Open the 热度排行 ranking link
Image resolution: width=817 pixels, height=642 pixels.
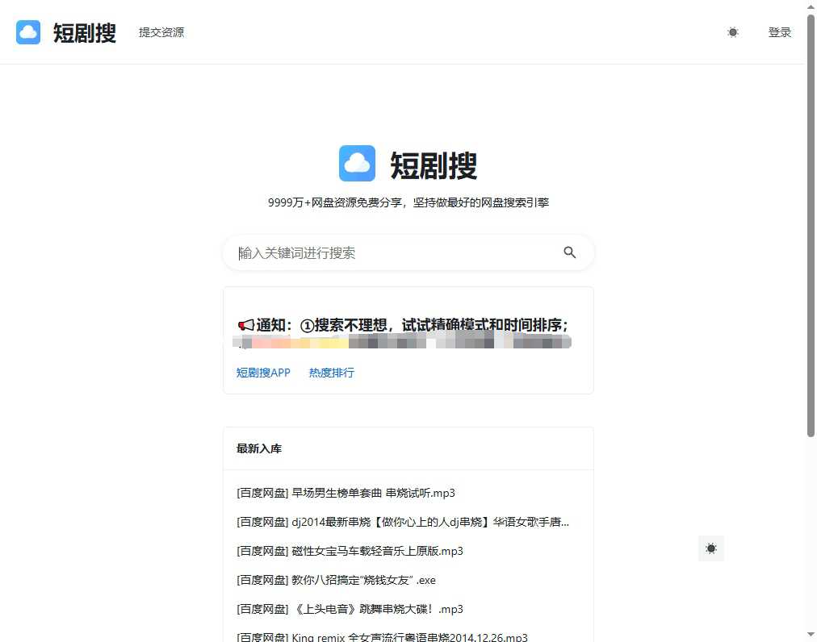[331, 373]
